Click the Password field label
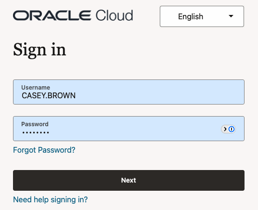258x210 pixels. [x=35, y=124]
